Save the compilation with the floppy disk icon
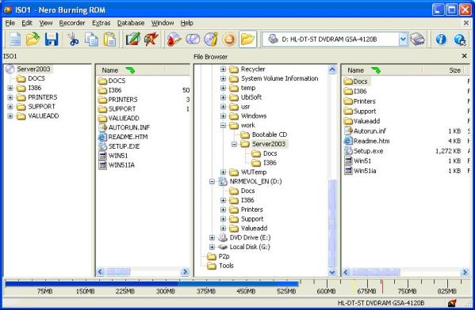Screen dimensions: 475x310 coord(52,40)
